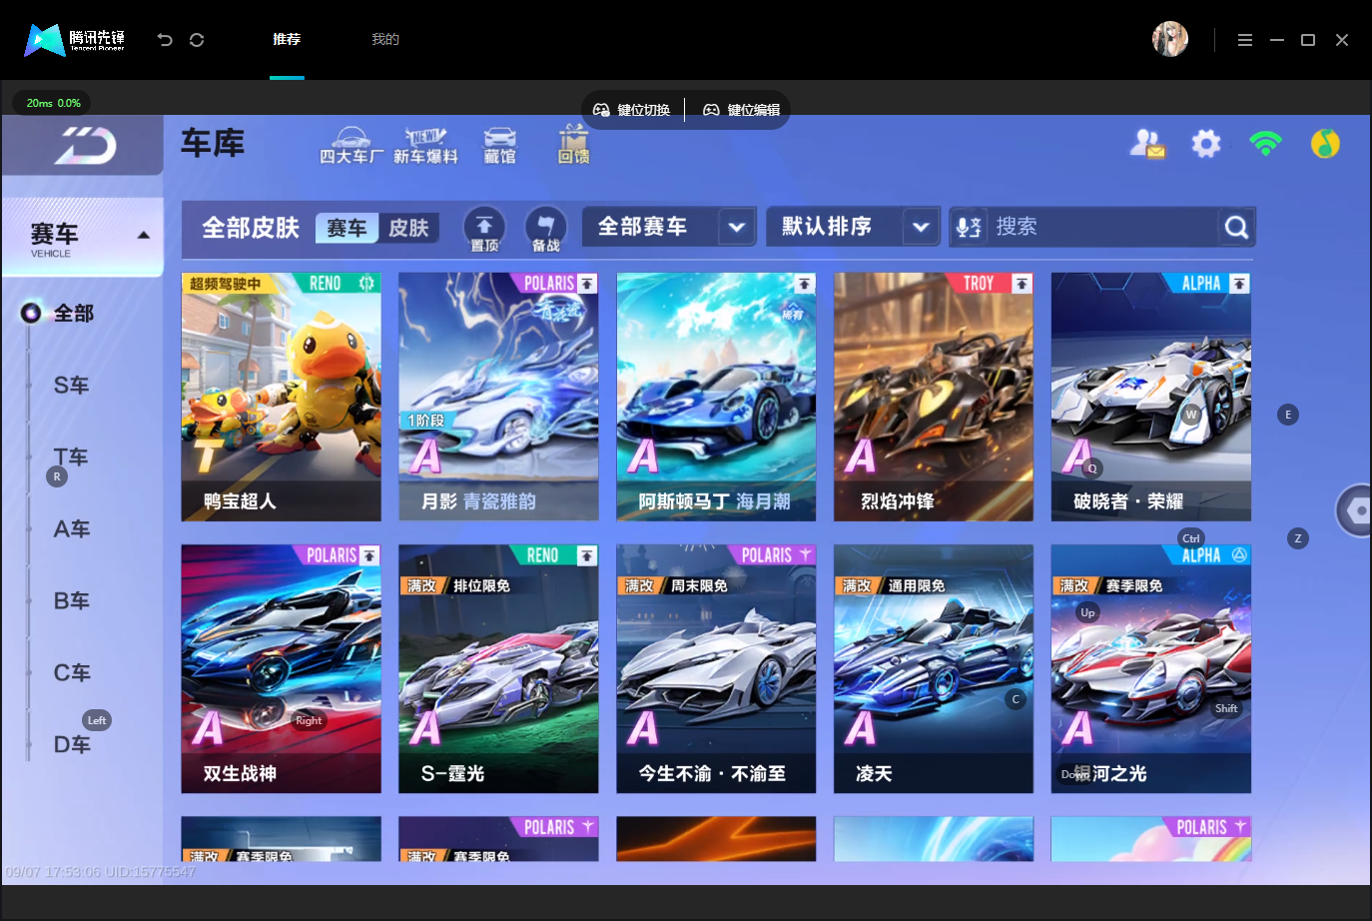This screenshot has width=1372, height=921.
Task: Click the 车库 garage title
Action: point(213,143)
